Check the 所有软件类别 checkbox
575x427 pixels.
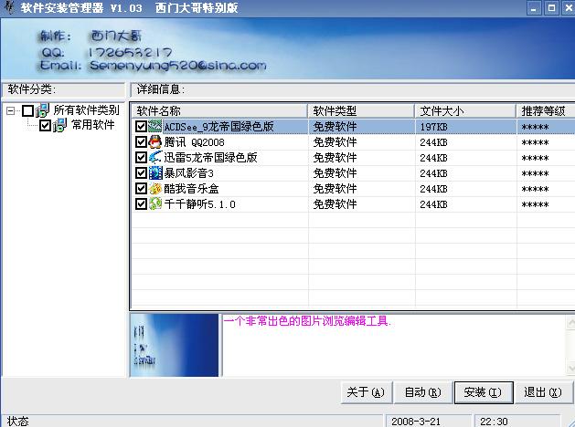coord(27,110)
